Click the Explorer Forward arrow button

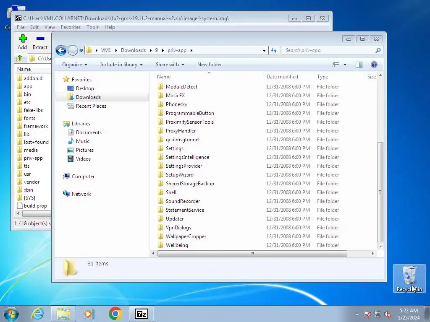point(73,50)
